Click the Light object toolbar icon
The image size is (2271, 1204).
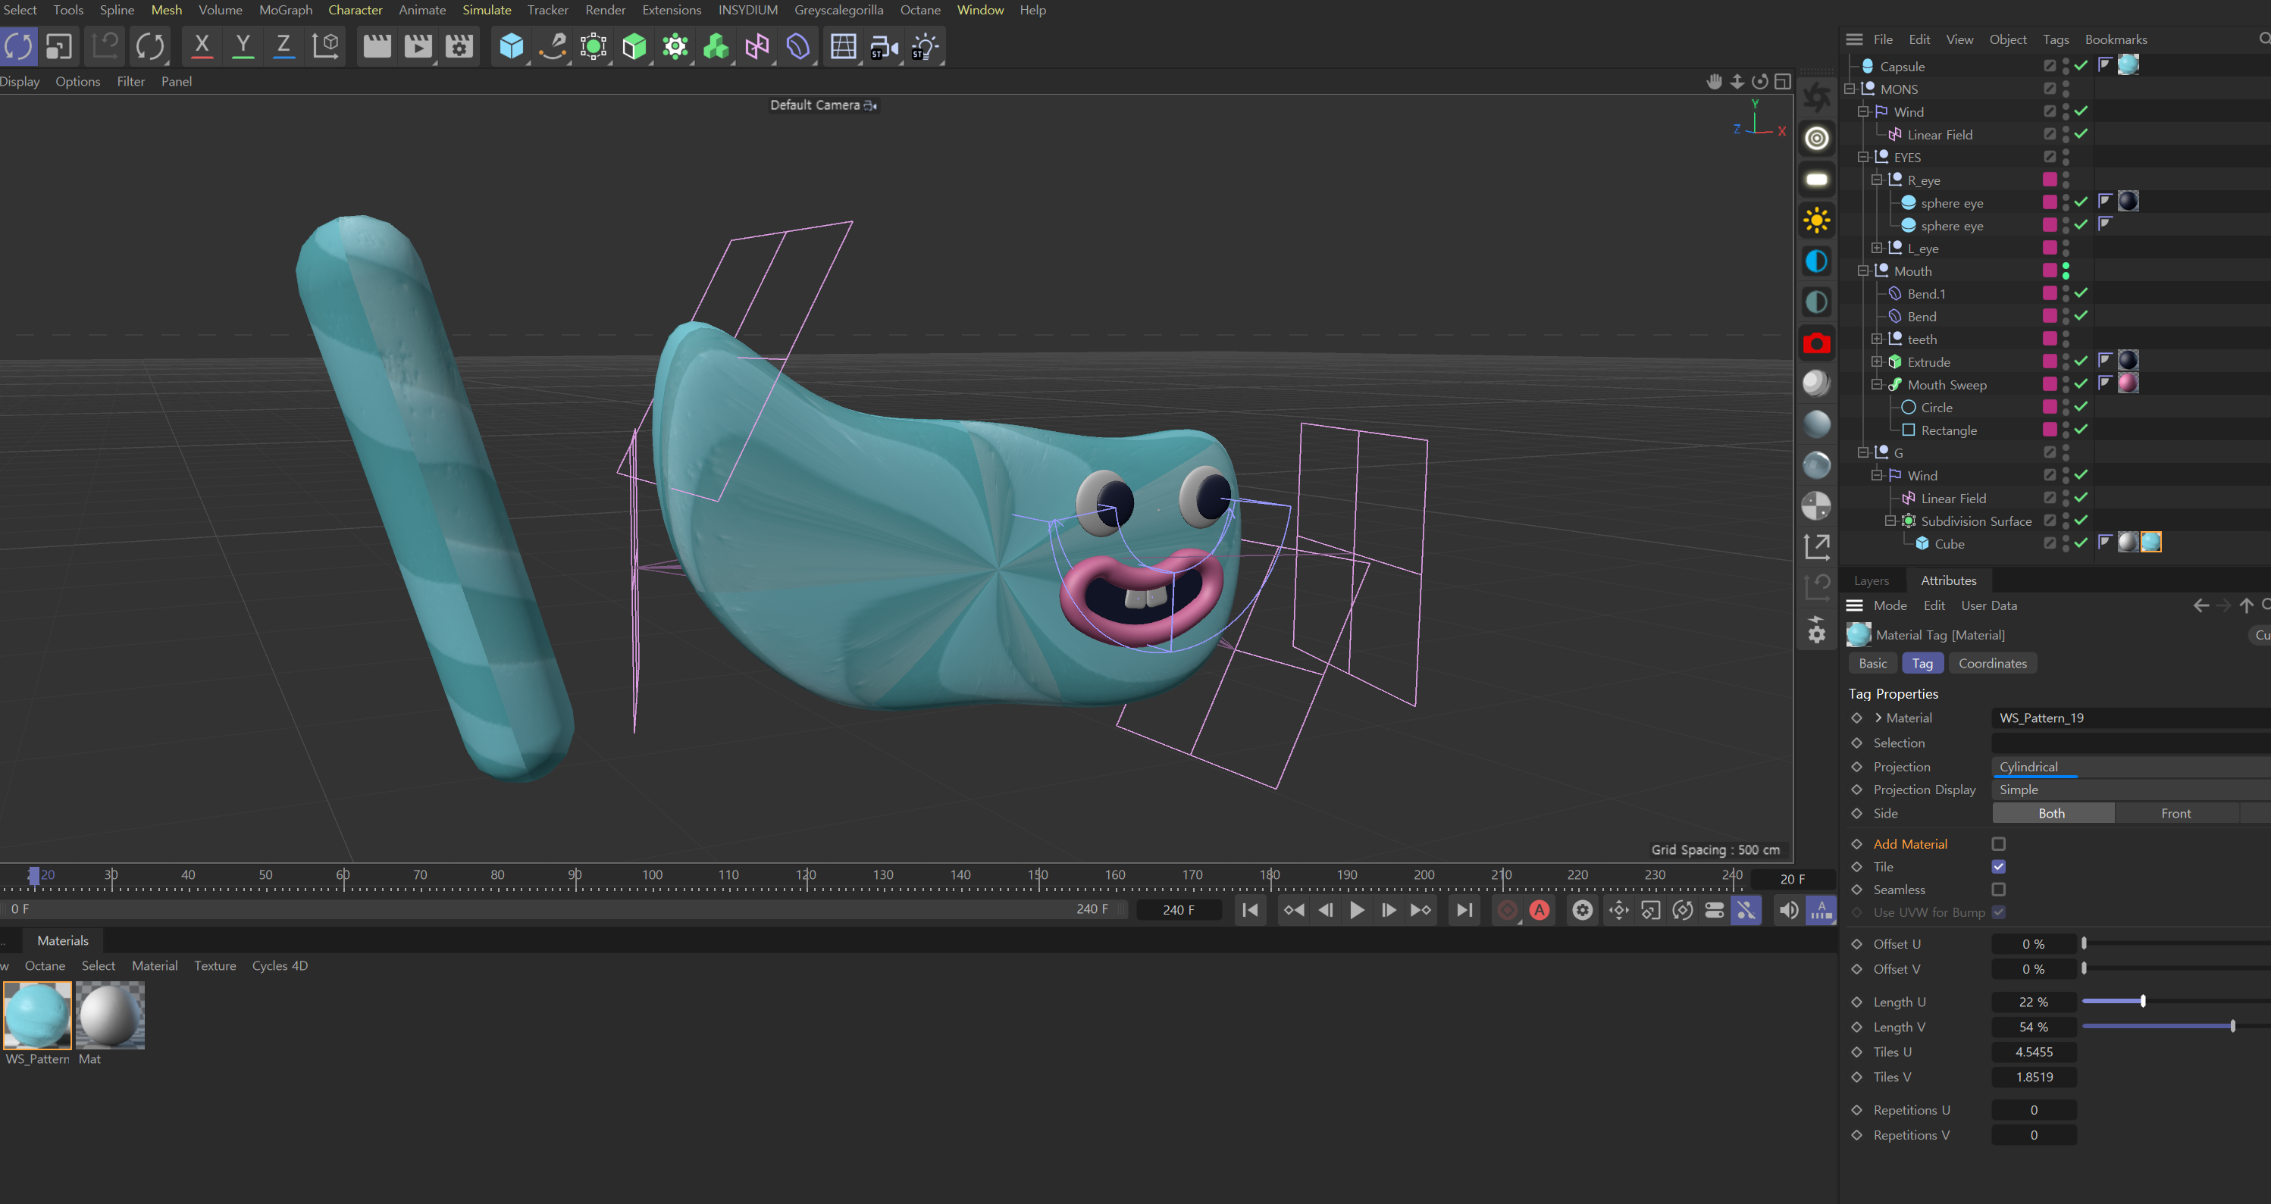[925, 45]
